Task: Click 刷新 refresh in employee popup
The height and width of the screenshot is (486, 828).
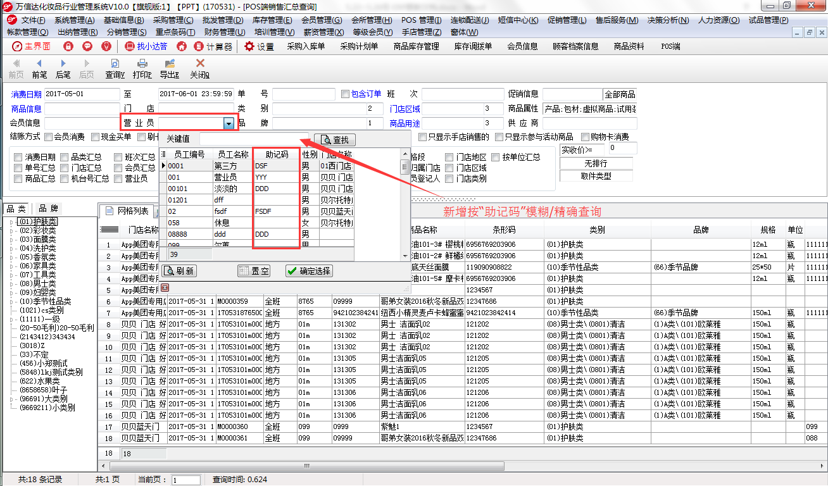Action: (x=179, y=271)
